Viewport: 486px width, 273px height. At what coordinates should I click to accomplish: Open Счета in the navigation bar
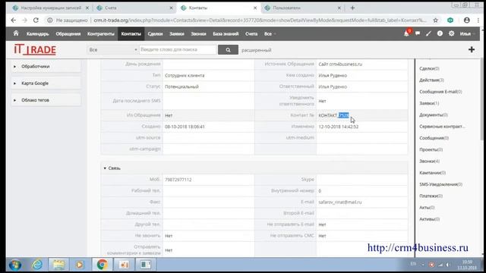coord(251,33)
